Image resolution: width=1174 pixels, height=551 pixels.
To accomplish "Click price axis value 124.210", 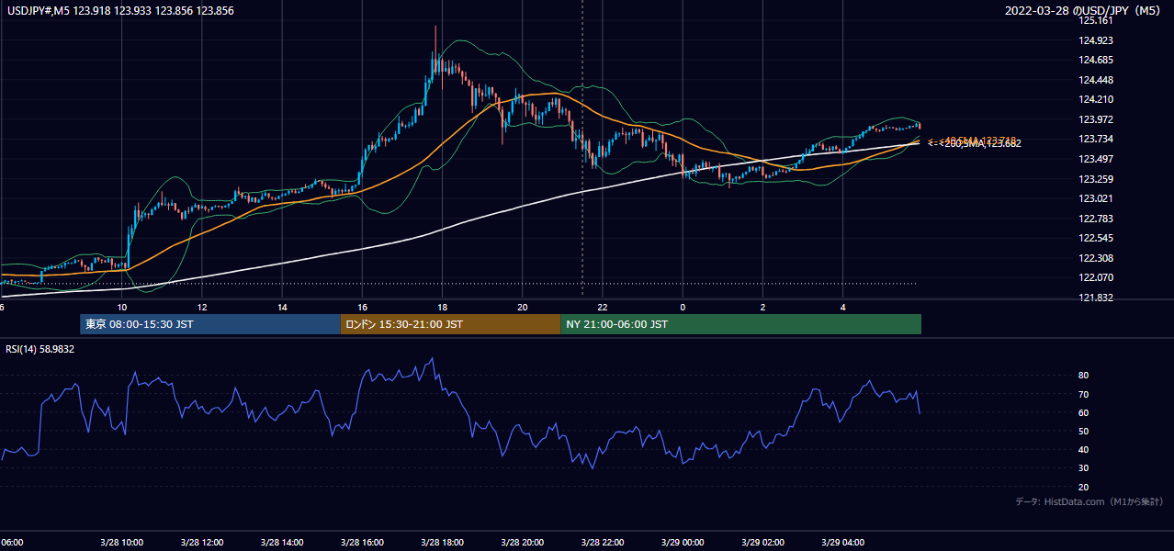I will 1097,100.
